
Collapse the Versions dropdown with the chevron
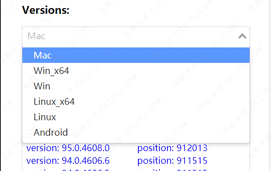(242, 36)
